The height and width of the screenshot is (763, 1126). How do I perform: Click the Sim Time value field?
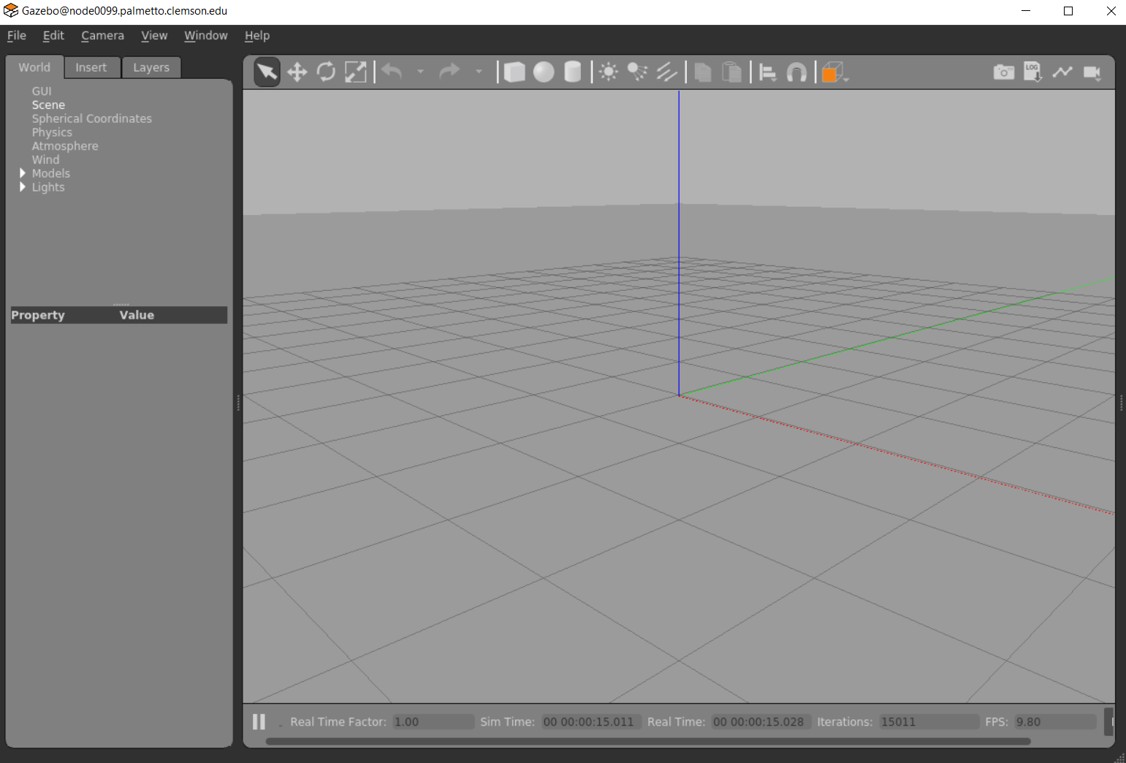591,721
